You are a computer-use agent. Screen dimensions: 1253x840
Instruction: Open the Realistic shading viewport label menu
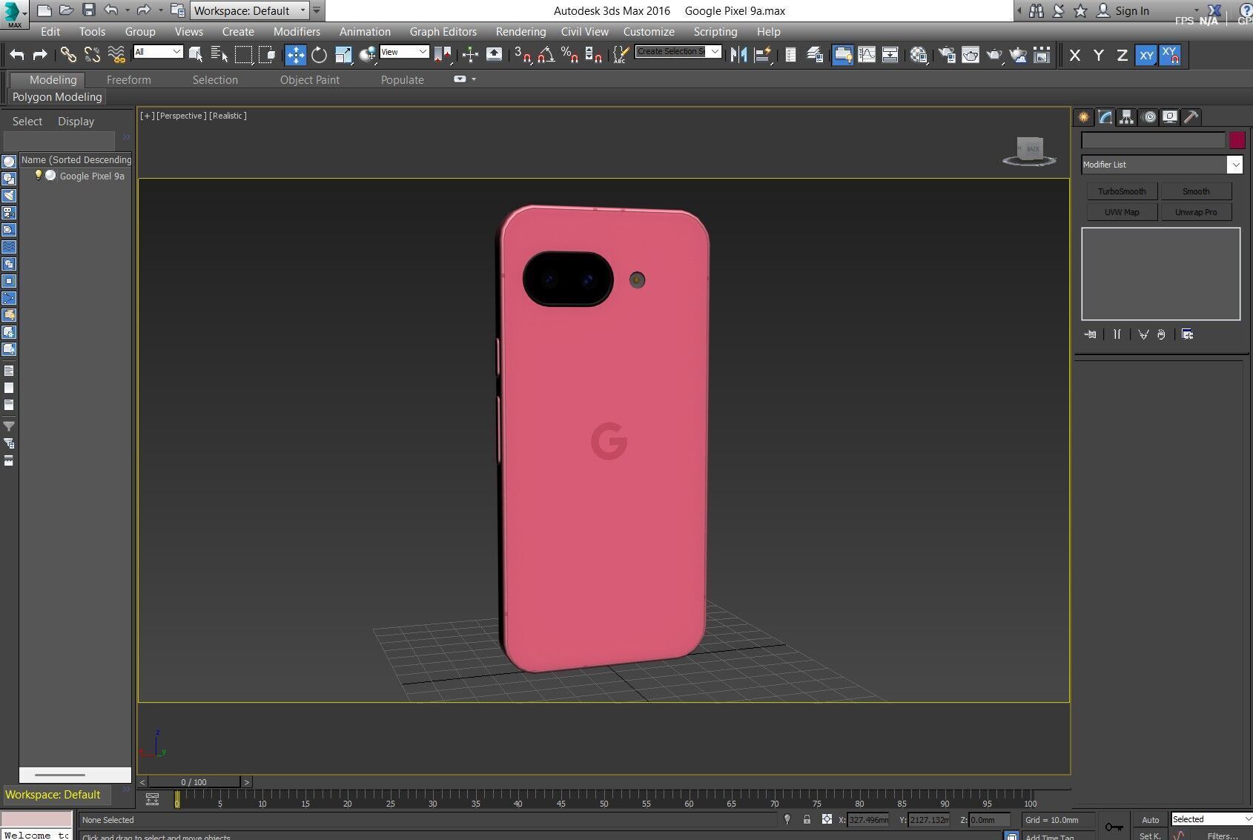click(x=228, y=116)
